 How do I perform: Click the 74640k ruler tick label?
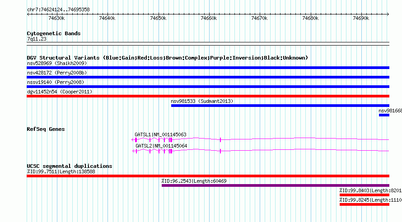pos(107,18)
